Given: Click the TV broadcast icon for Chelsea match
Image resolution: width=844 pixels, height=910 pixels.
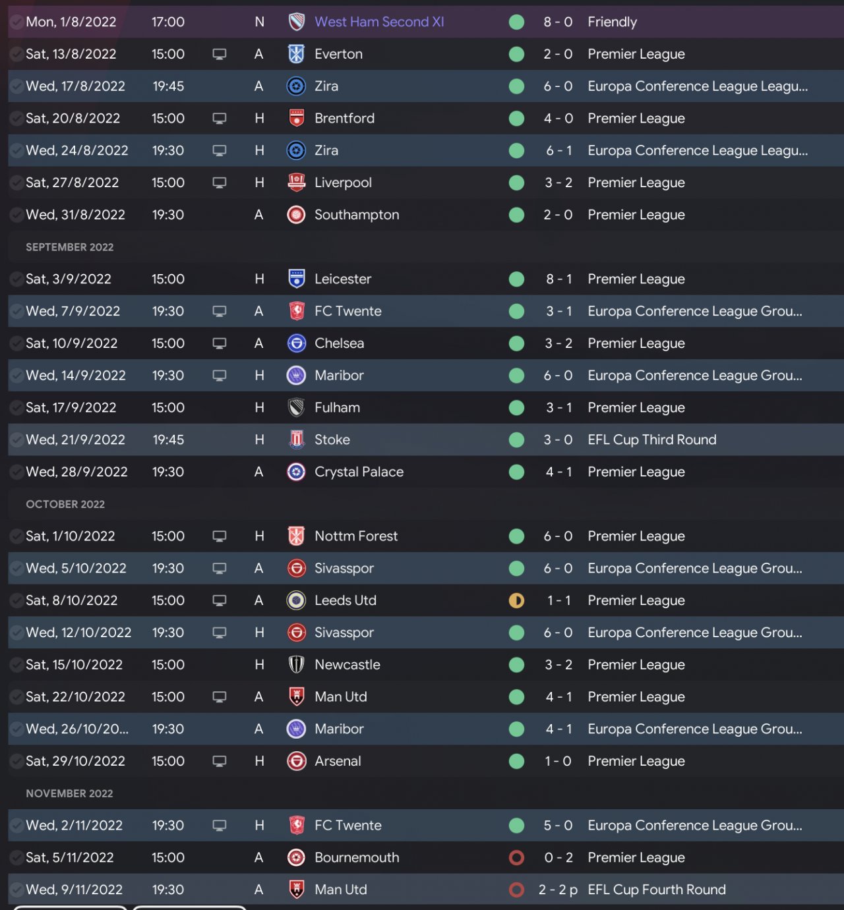Looking at the screenshot, I should click(220, 343).
